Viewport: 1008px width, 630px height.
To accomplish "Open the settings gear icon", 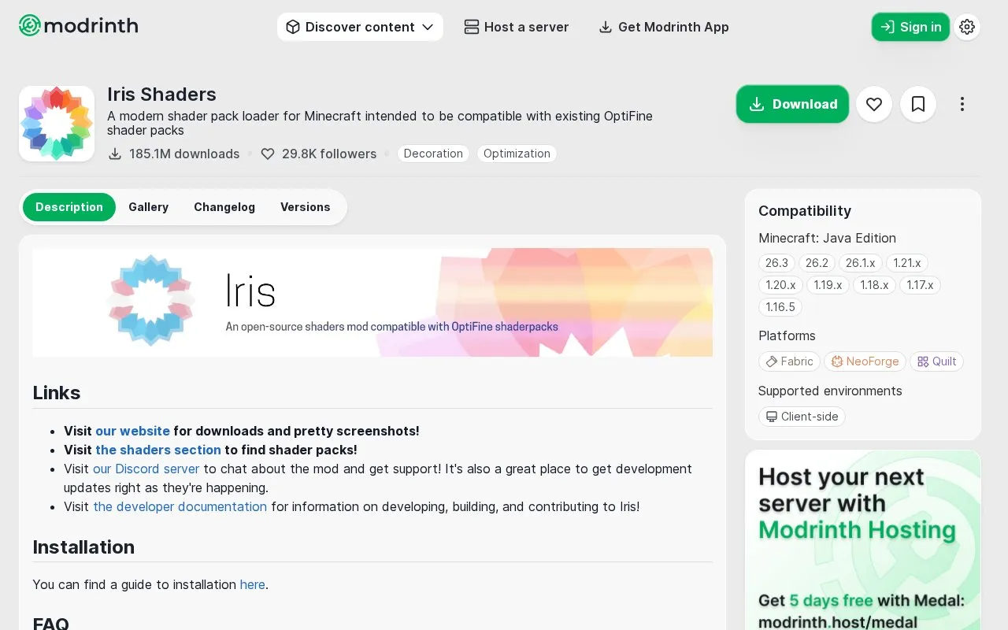I will [967, 27].
